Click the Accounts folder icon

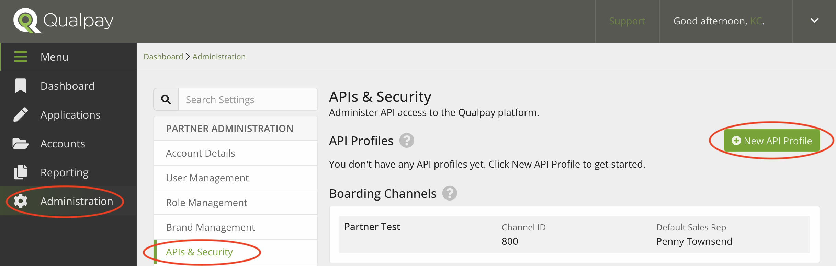(21, 143)
